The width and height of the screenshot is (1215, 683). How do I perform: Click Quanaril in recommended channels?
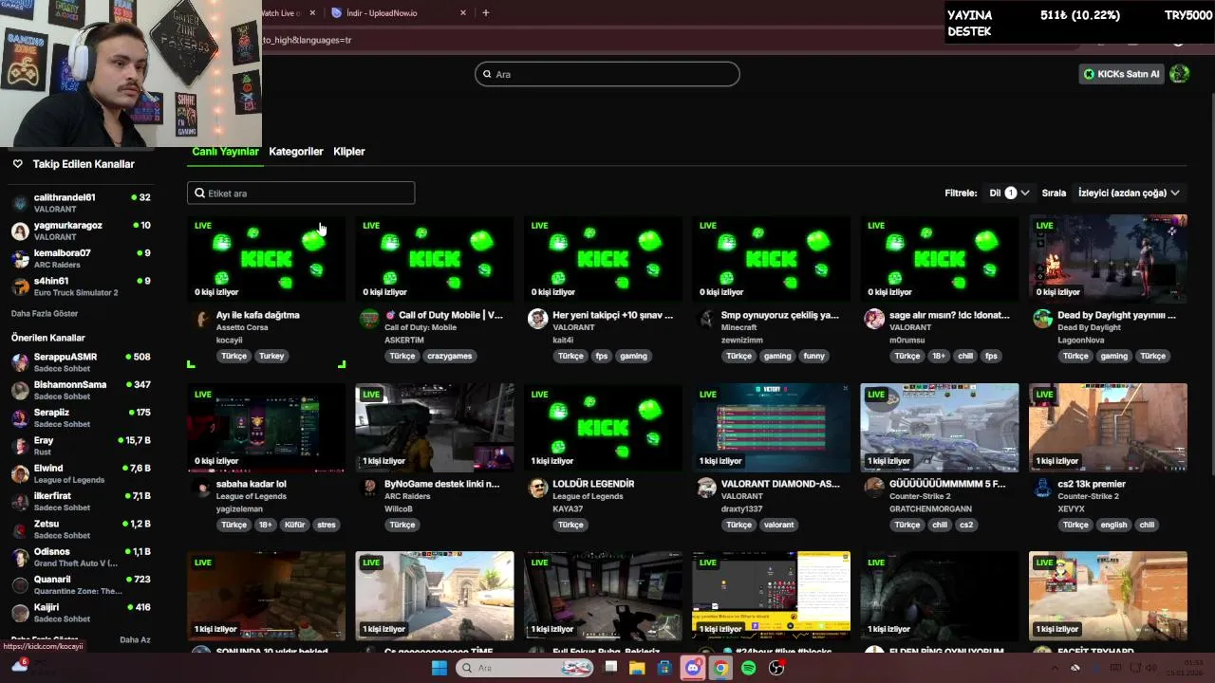click(81, 584)
